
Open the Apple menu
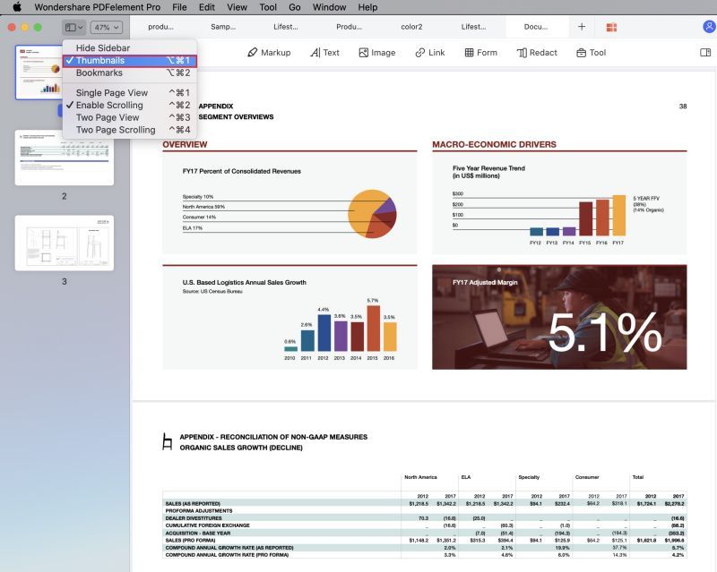17,7
